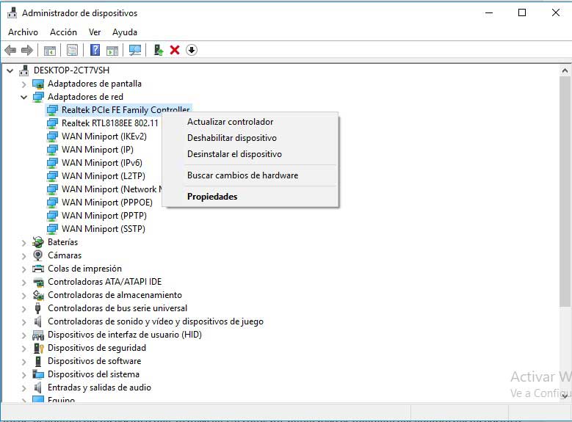
Task: Expand the Baterías node
Action: coord(23,242)
